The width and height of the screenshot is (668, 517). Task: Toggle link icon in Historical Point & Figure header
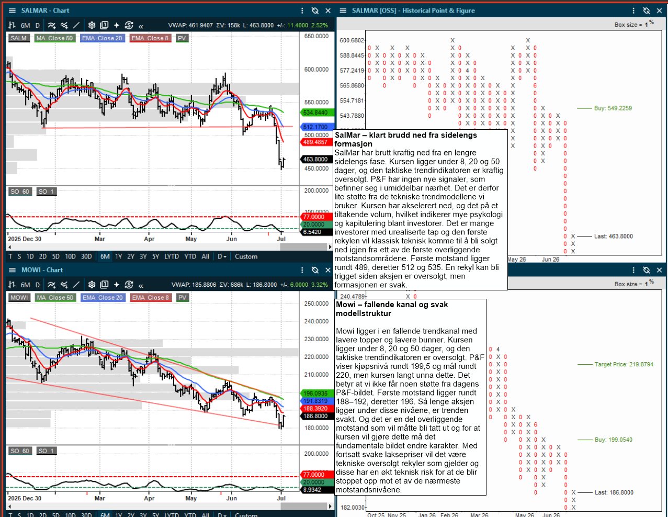pos(647,10)
